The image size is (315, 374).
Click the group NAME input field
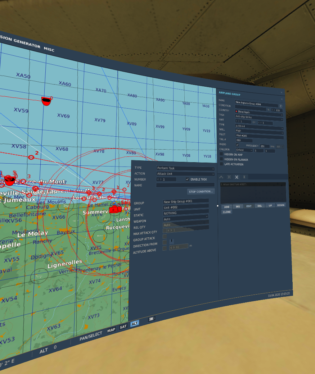coord(256,104)
